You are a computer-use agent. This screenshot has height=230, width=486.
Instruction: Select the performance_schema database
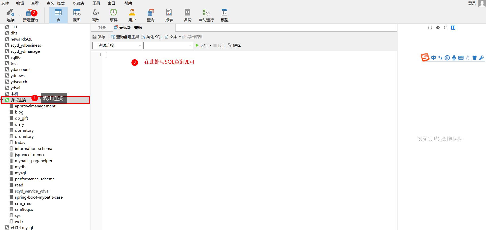click(34, 179)
